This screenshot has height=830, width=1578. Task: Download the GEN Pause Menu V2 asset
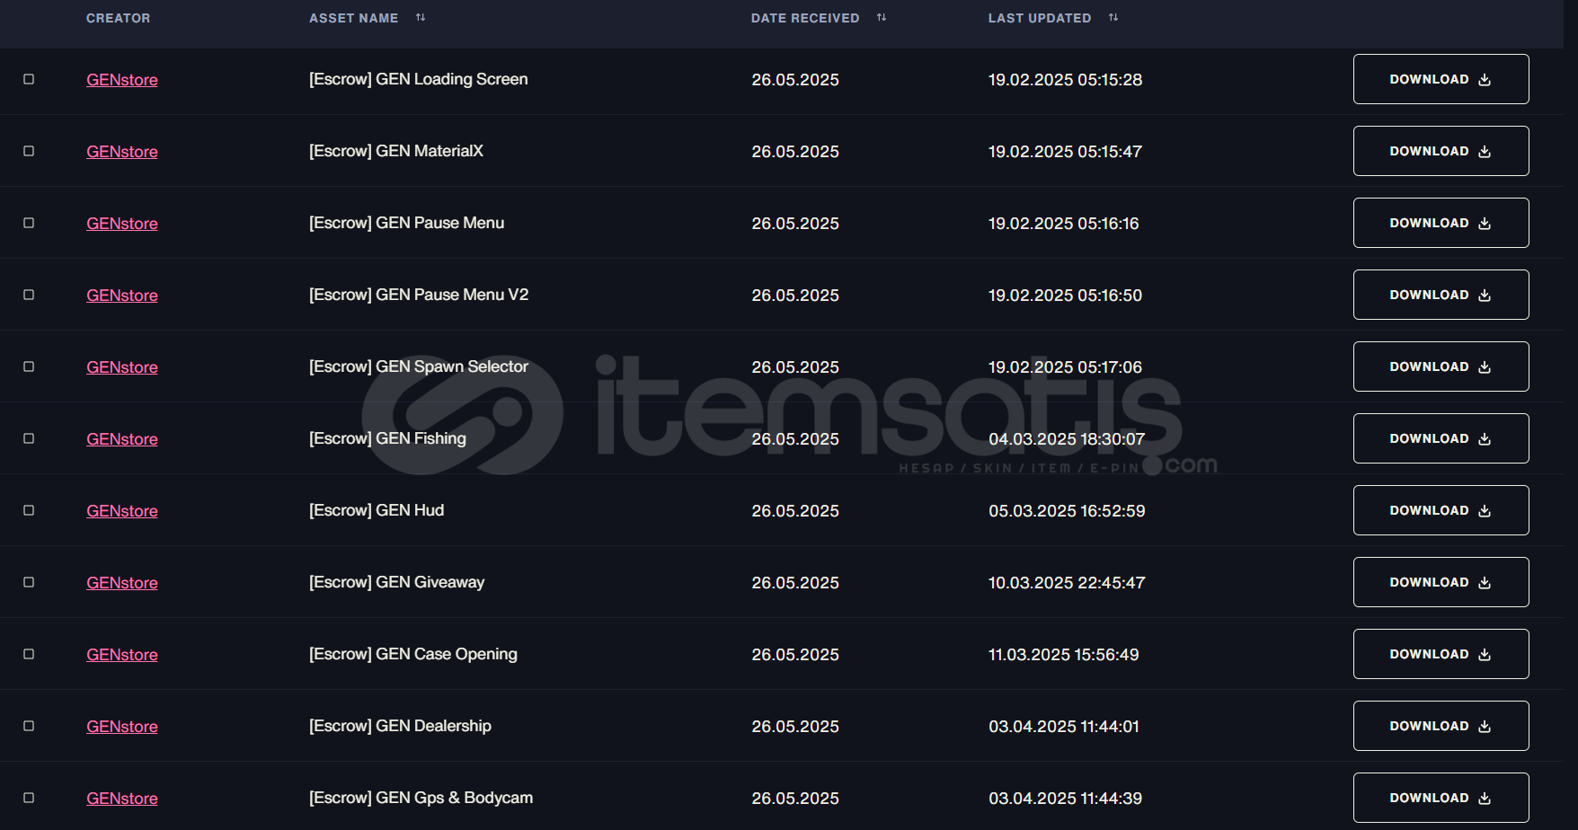point(1441,295)
